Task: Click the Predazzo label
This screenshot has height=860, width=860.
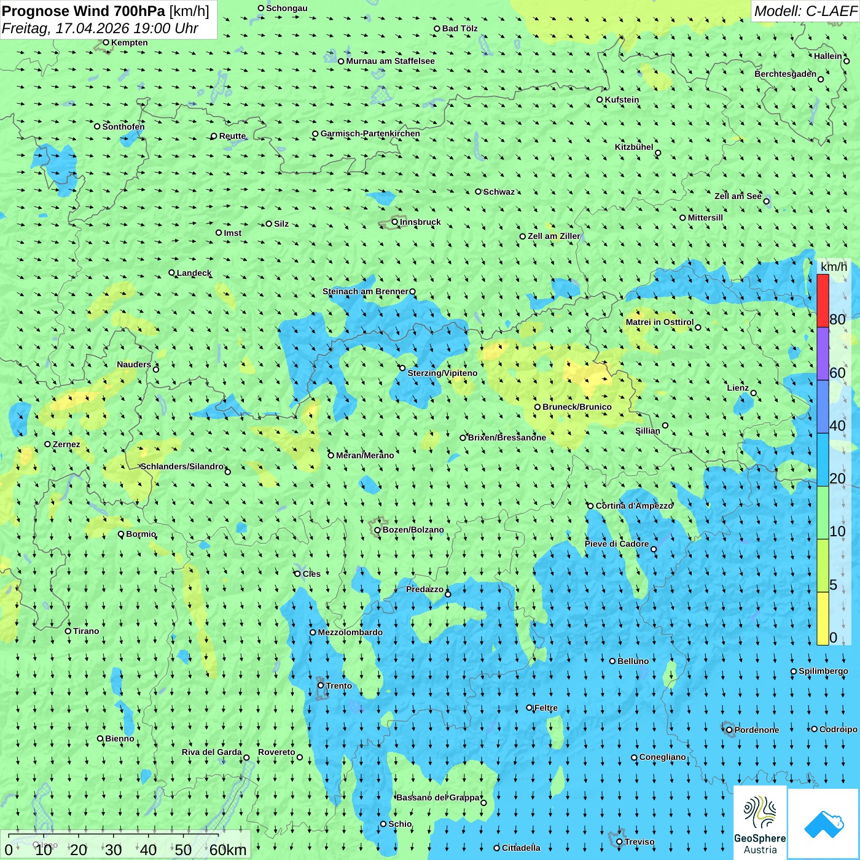Action: (x=424, y=589)
